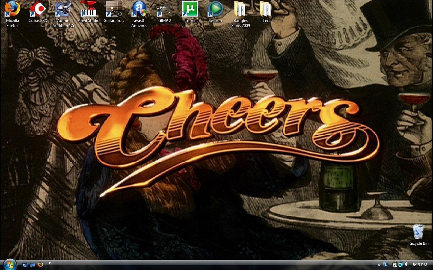Click the Recycle Bin icon
433x270 pixels.
tap(418, 232)
